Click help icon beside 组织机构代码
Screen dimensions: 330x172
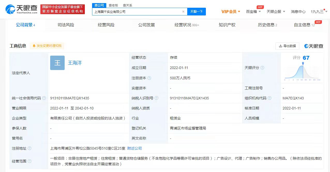269,98
